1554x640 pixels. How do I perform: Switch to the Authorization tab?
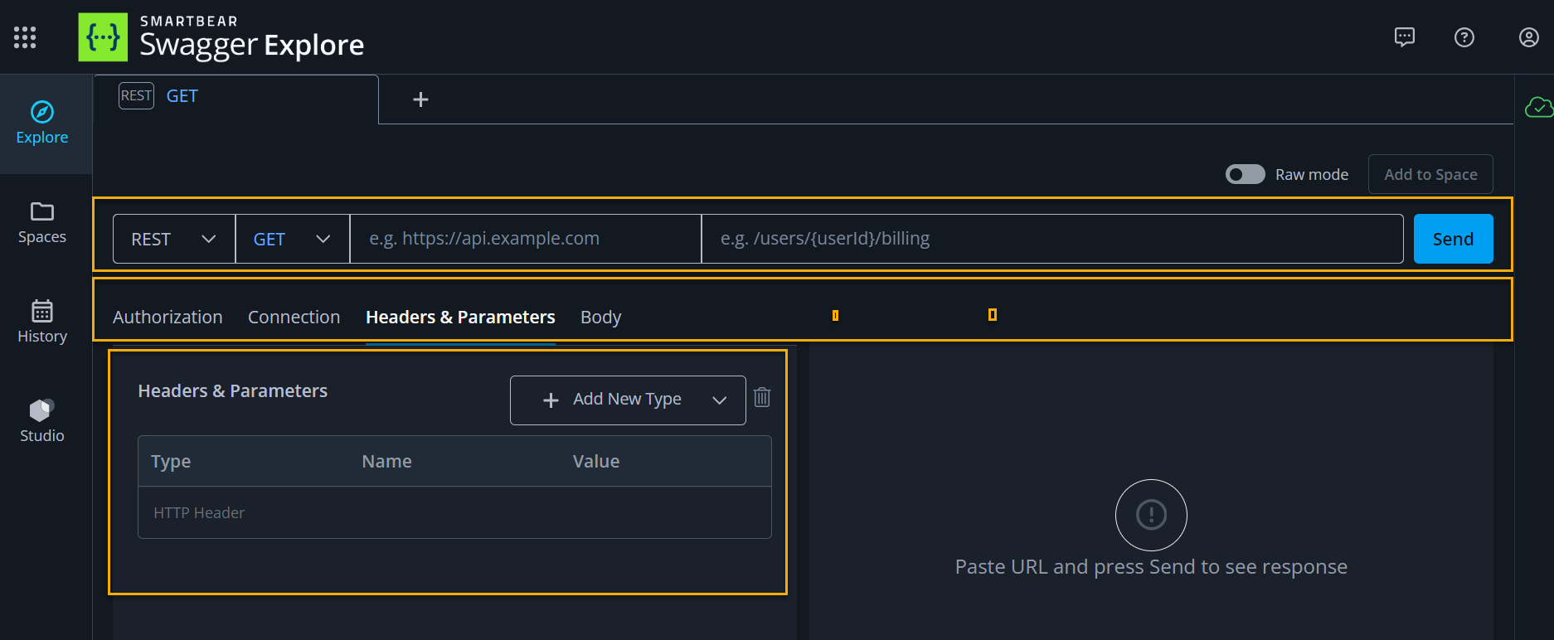[x=168, y=317]
